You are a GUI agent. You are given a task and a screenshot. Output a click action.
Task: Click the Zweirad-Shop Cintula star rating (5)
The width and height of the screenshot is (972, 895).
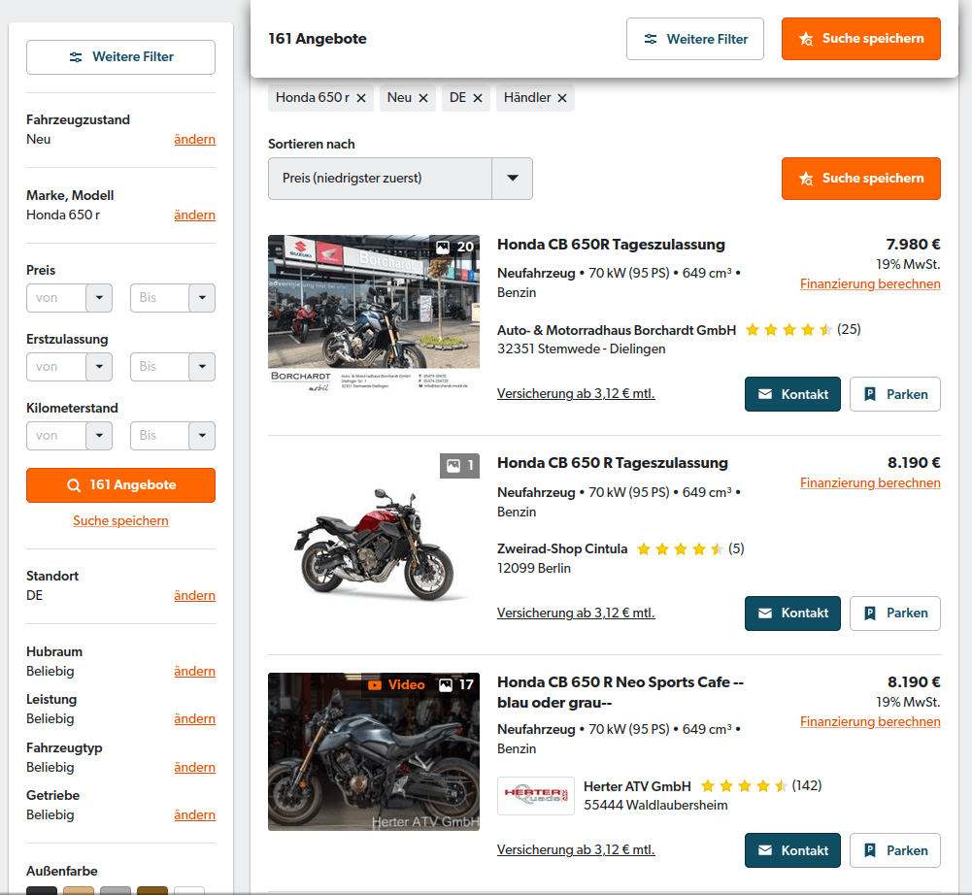[690, 549]
